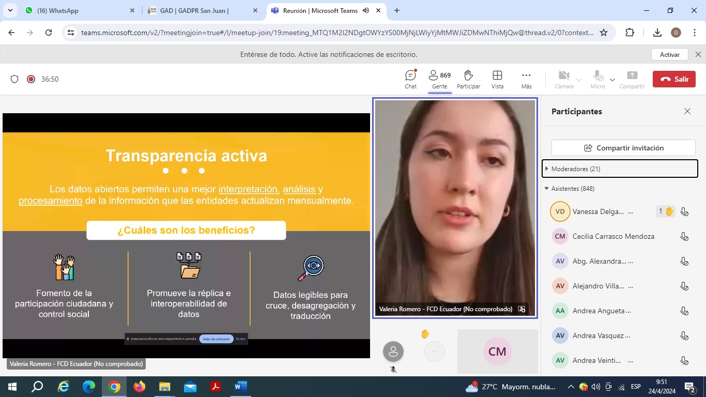Toggle the Cámara camera button

[563, 76]
